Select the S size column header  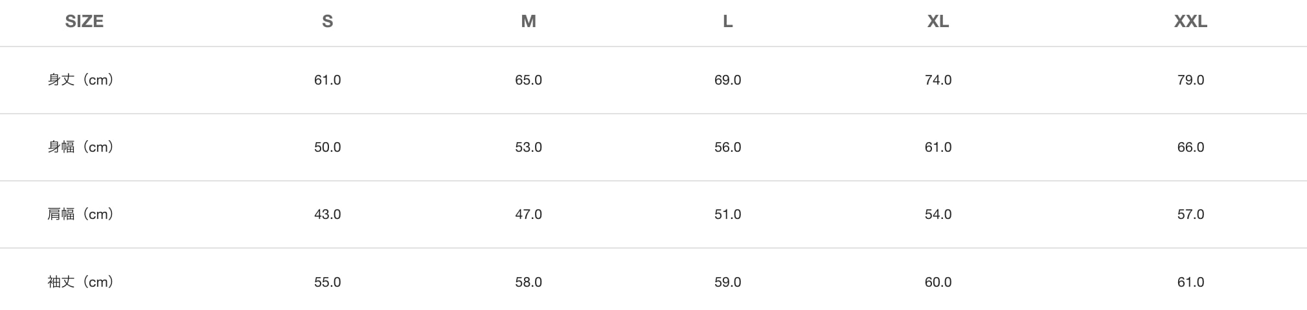pos(327,21)
